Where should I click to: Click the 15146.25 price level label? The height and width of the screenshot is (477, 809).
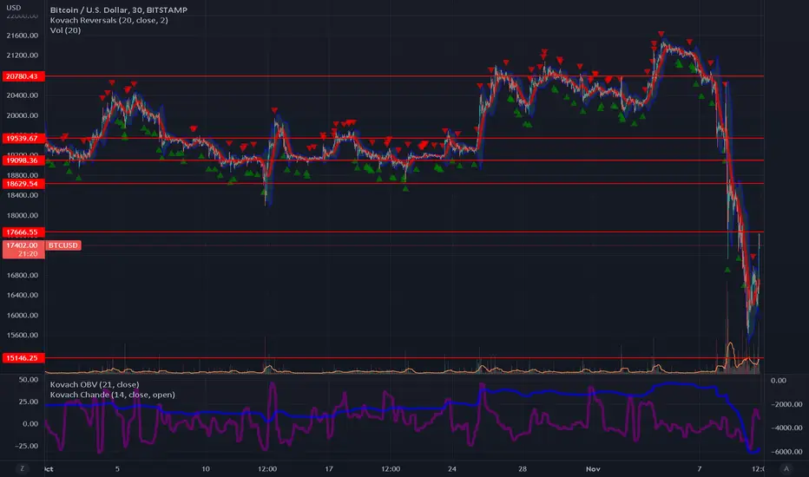click(23, 358)
